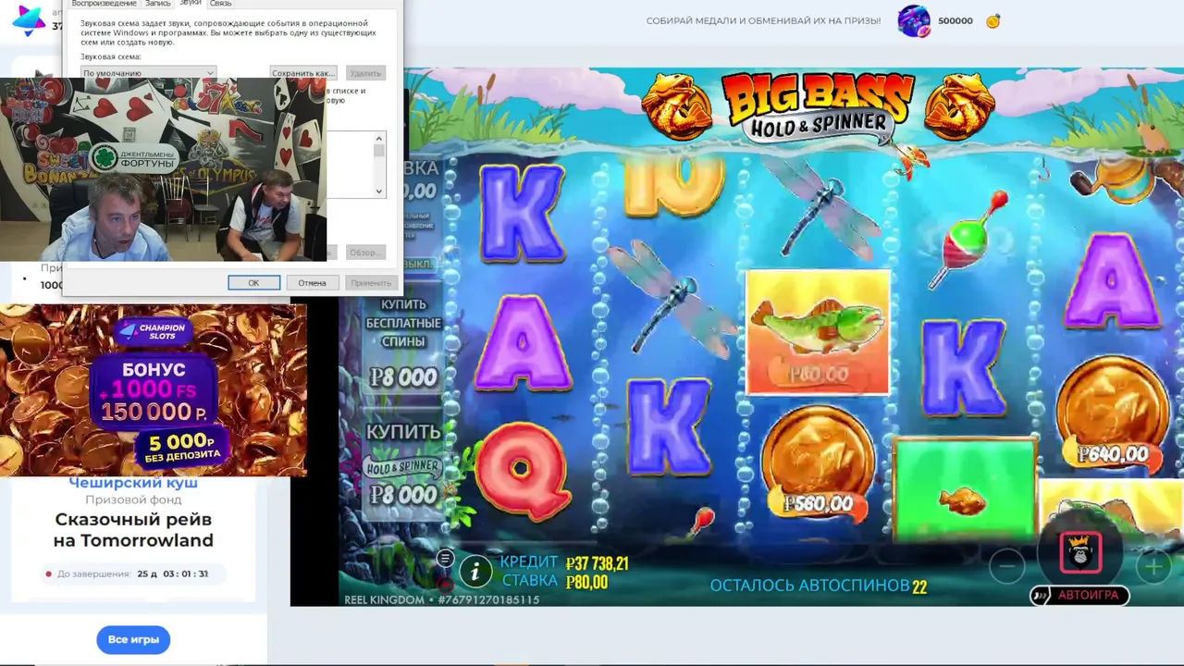This screenshot has height=666, width=1184.
Task: Click the right golden bass emblem
Action: click(x=960, y=105)
